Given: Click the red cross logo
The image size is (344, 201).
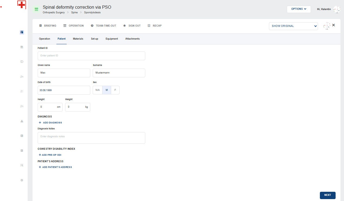Looking at the screenshot, I should [x=22, y=5].
